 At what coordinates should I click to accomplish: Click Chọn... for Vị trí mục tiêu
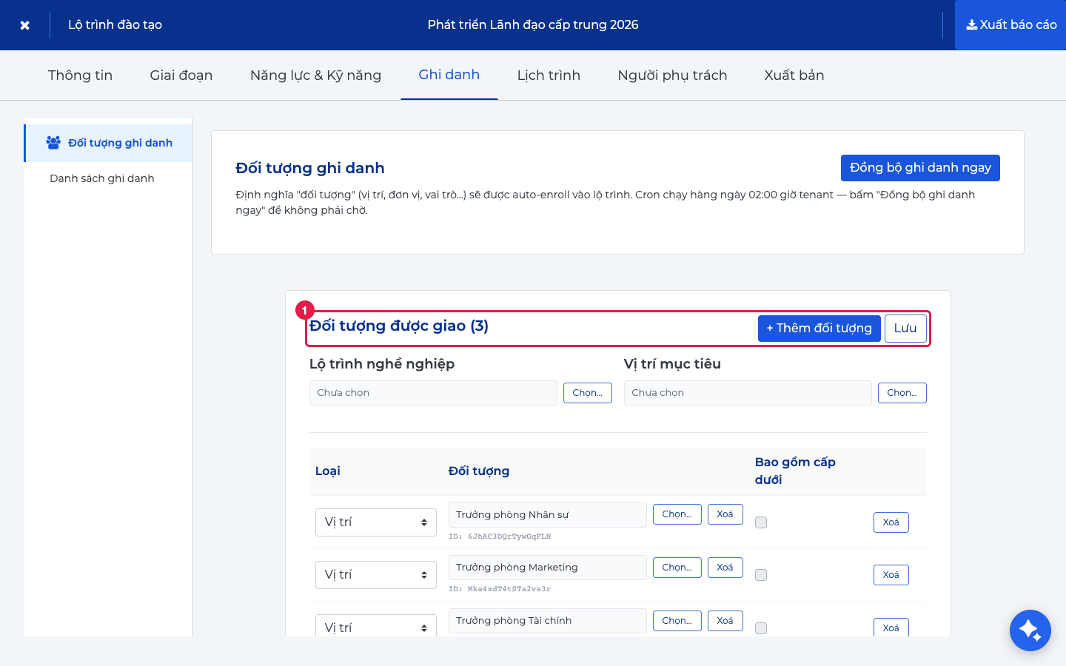point(902,393)
